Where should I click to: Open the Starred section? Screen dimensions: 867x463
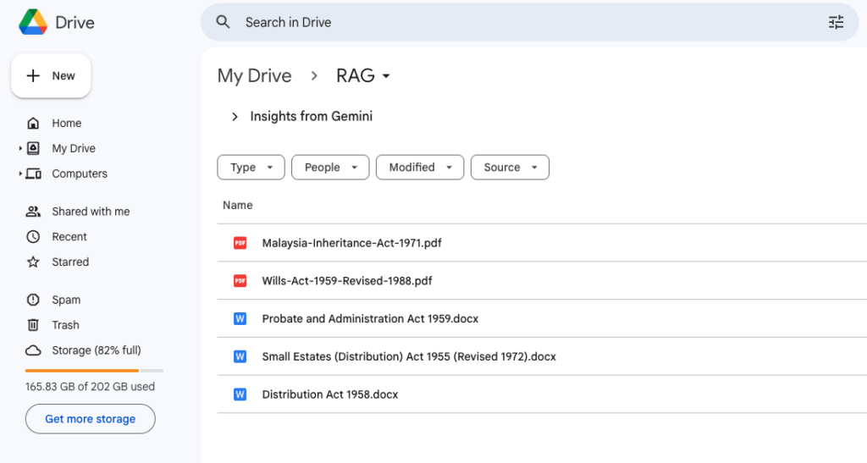pos(69,262)
